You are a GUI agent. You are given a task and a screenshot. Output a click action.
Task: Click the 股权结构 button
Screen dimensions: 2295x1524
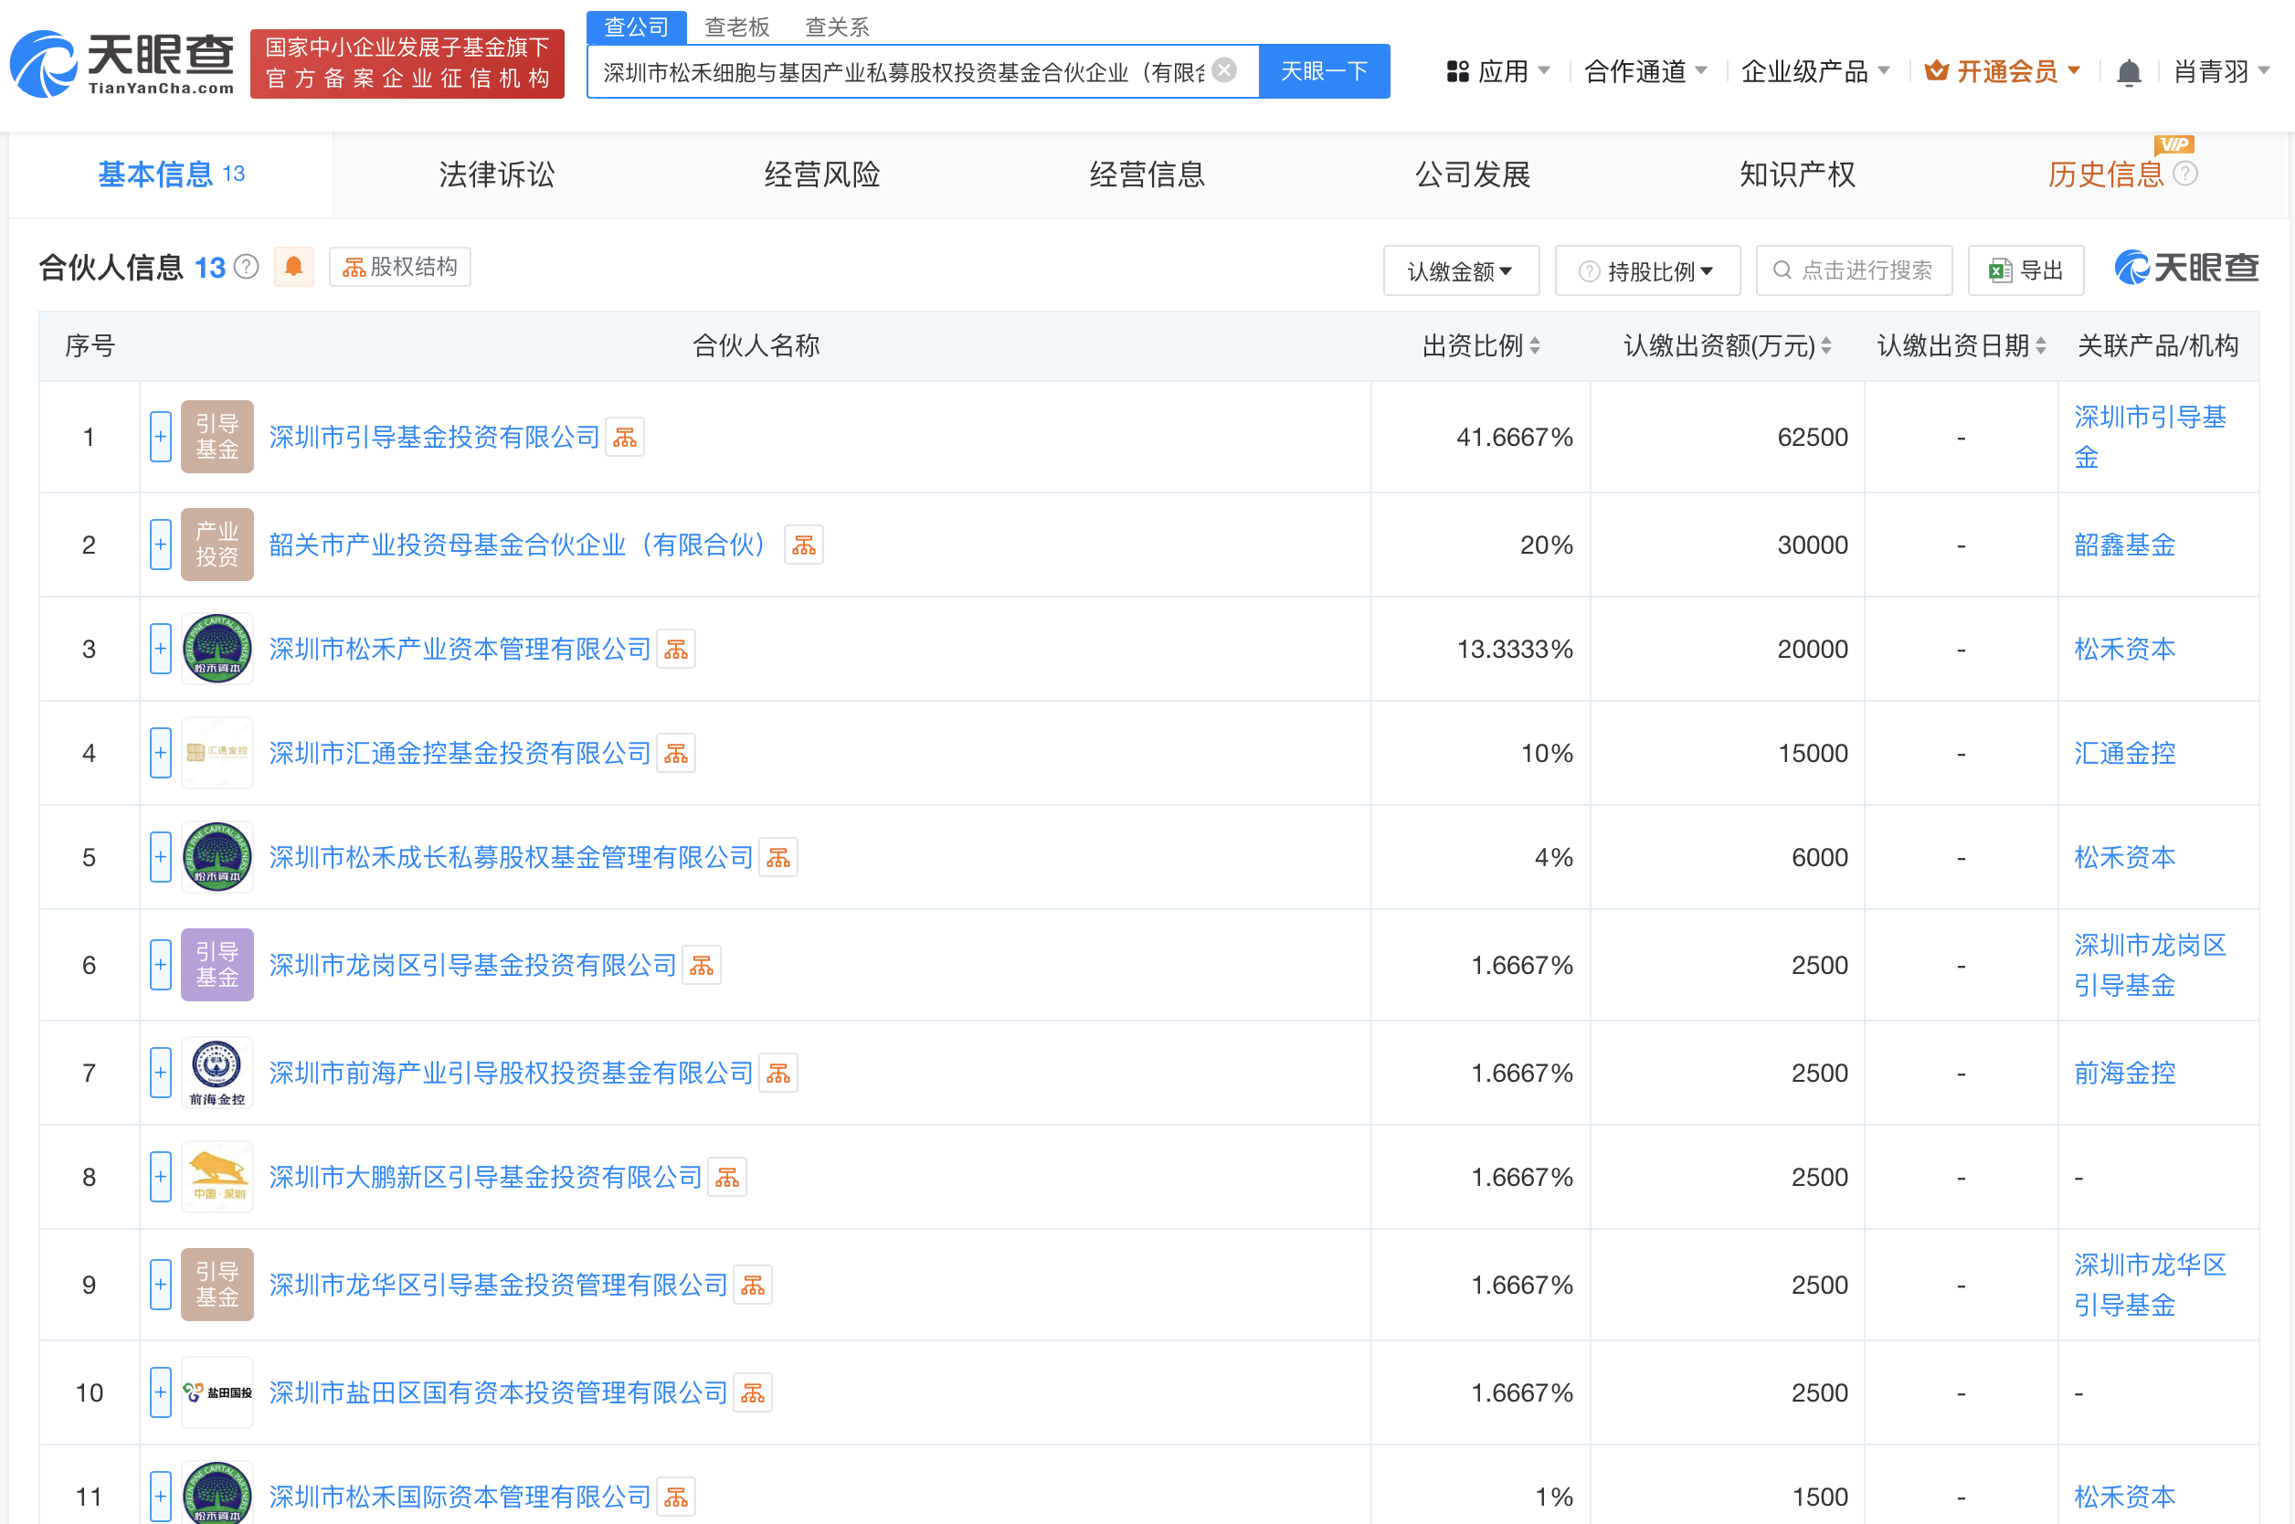tap(399, 268)
